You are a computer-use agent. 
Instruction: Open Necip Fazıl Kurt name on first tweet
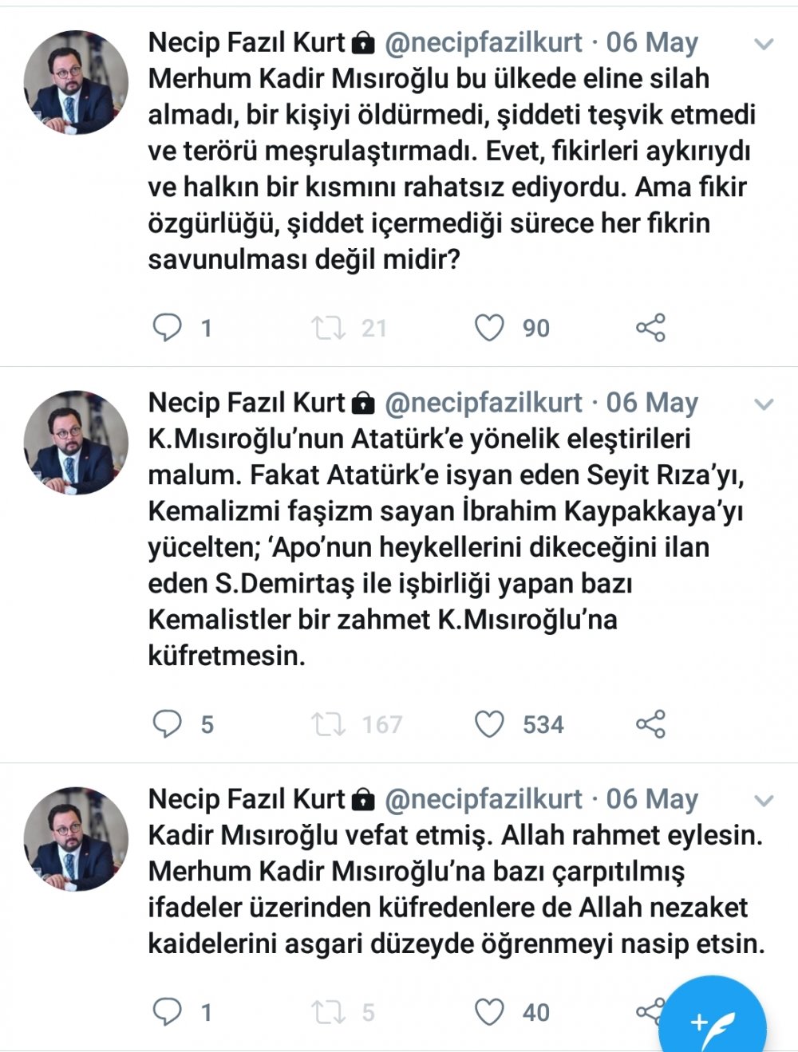coord(247,42)
